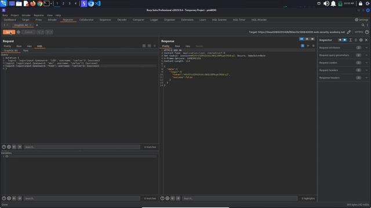371x208 pixels.
Task: Switch to the Extensions tab
Action: (x=187, y=20)
